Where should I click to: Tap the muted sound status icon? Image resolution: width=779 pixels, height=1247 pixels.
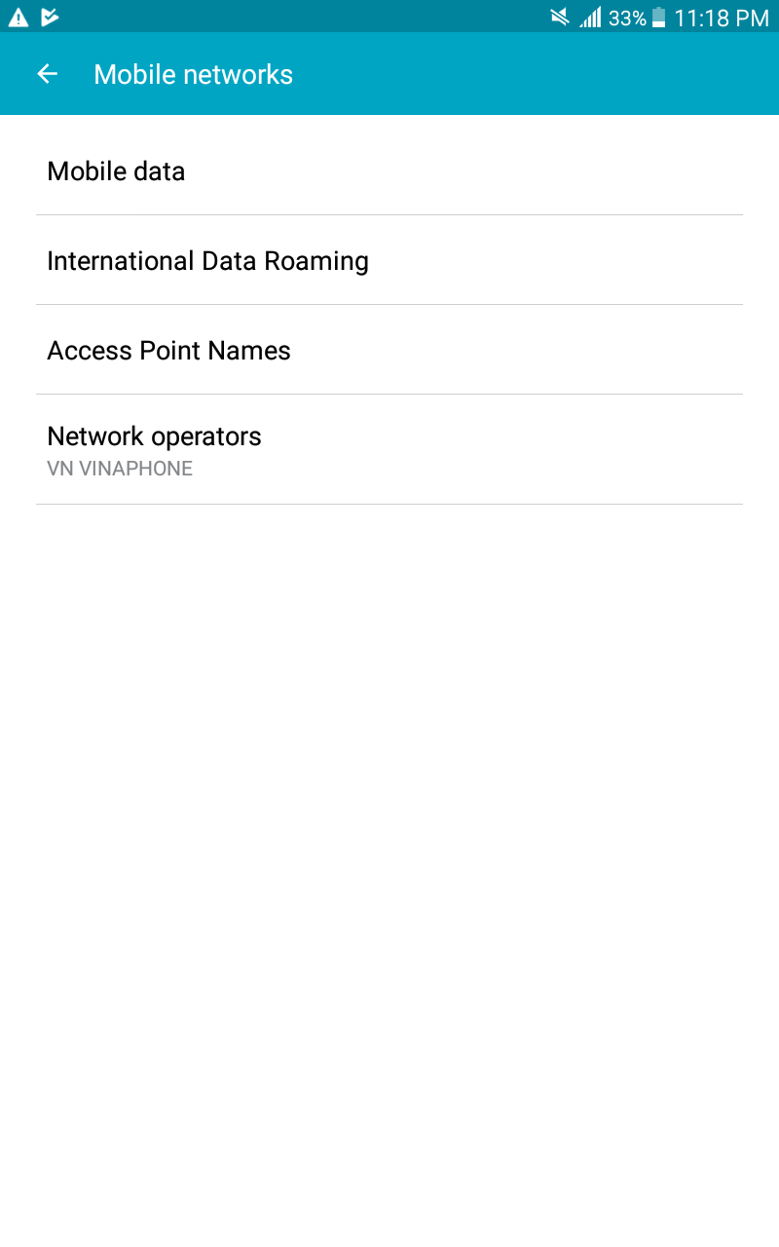coord(560,17)
